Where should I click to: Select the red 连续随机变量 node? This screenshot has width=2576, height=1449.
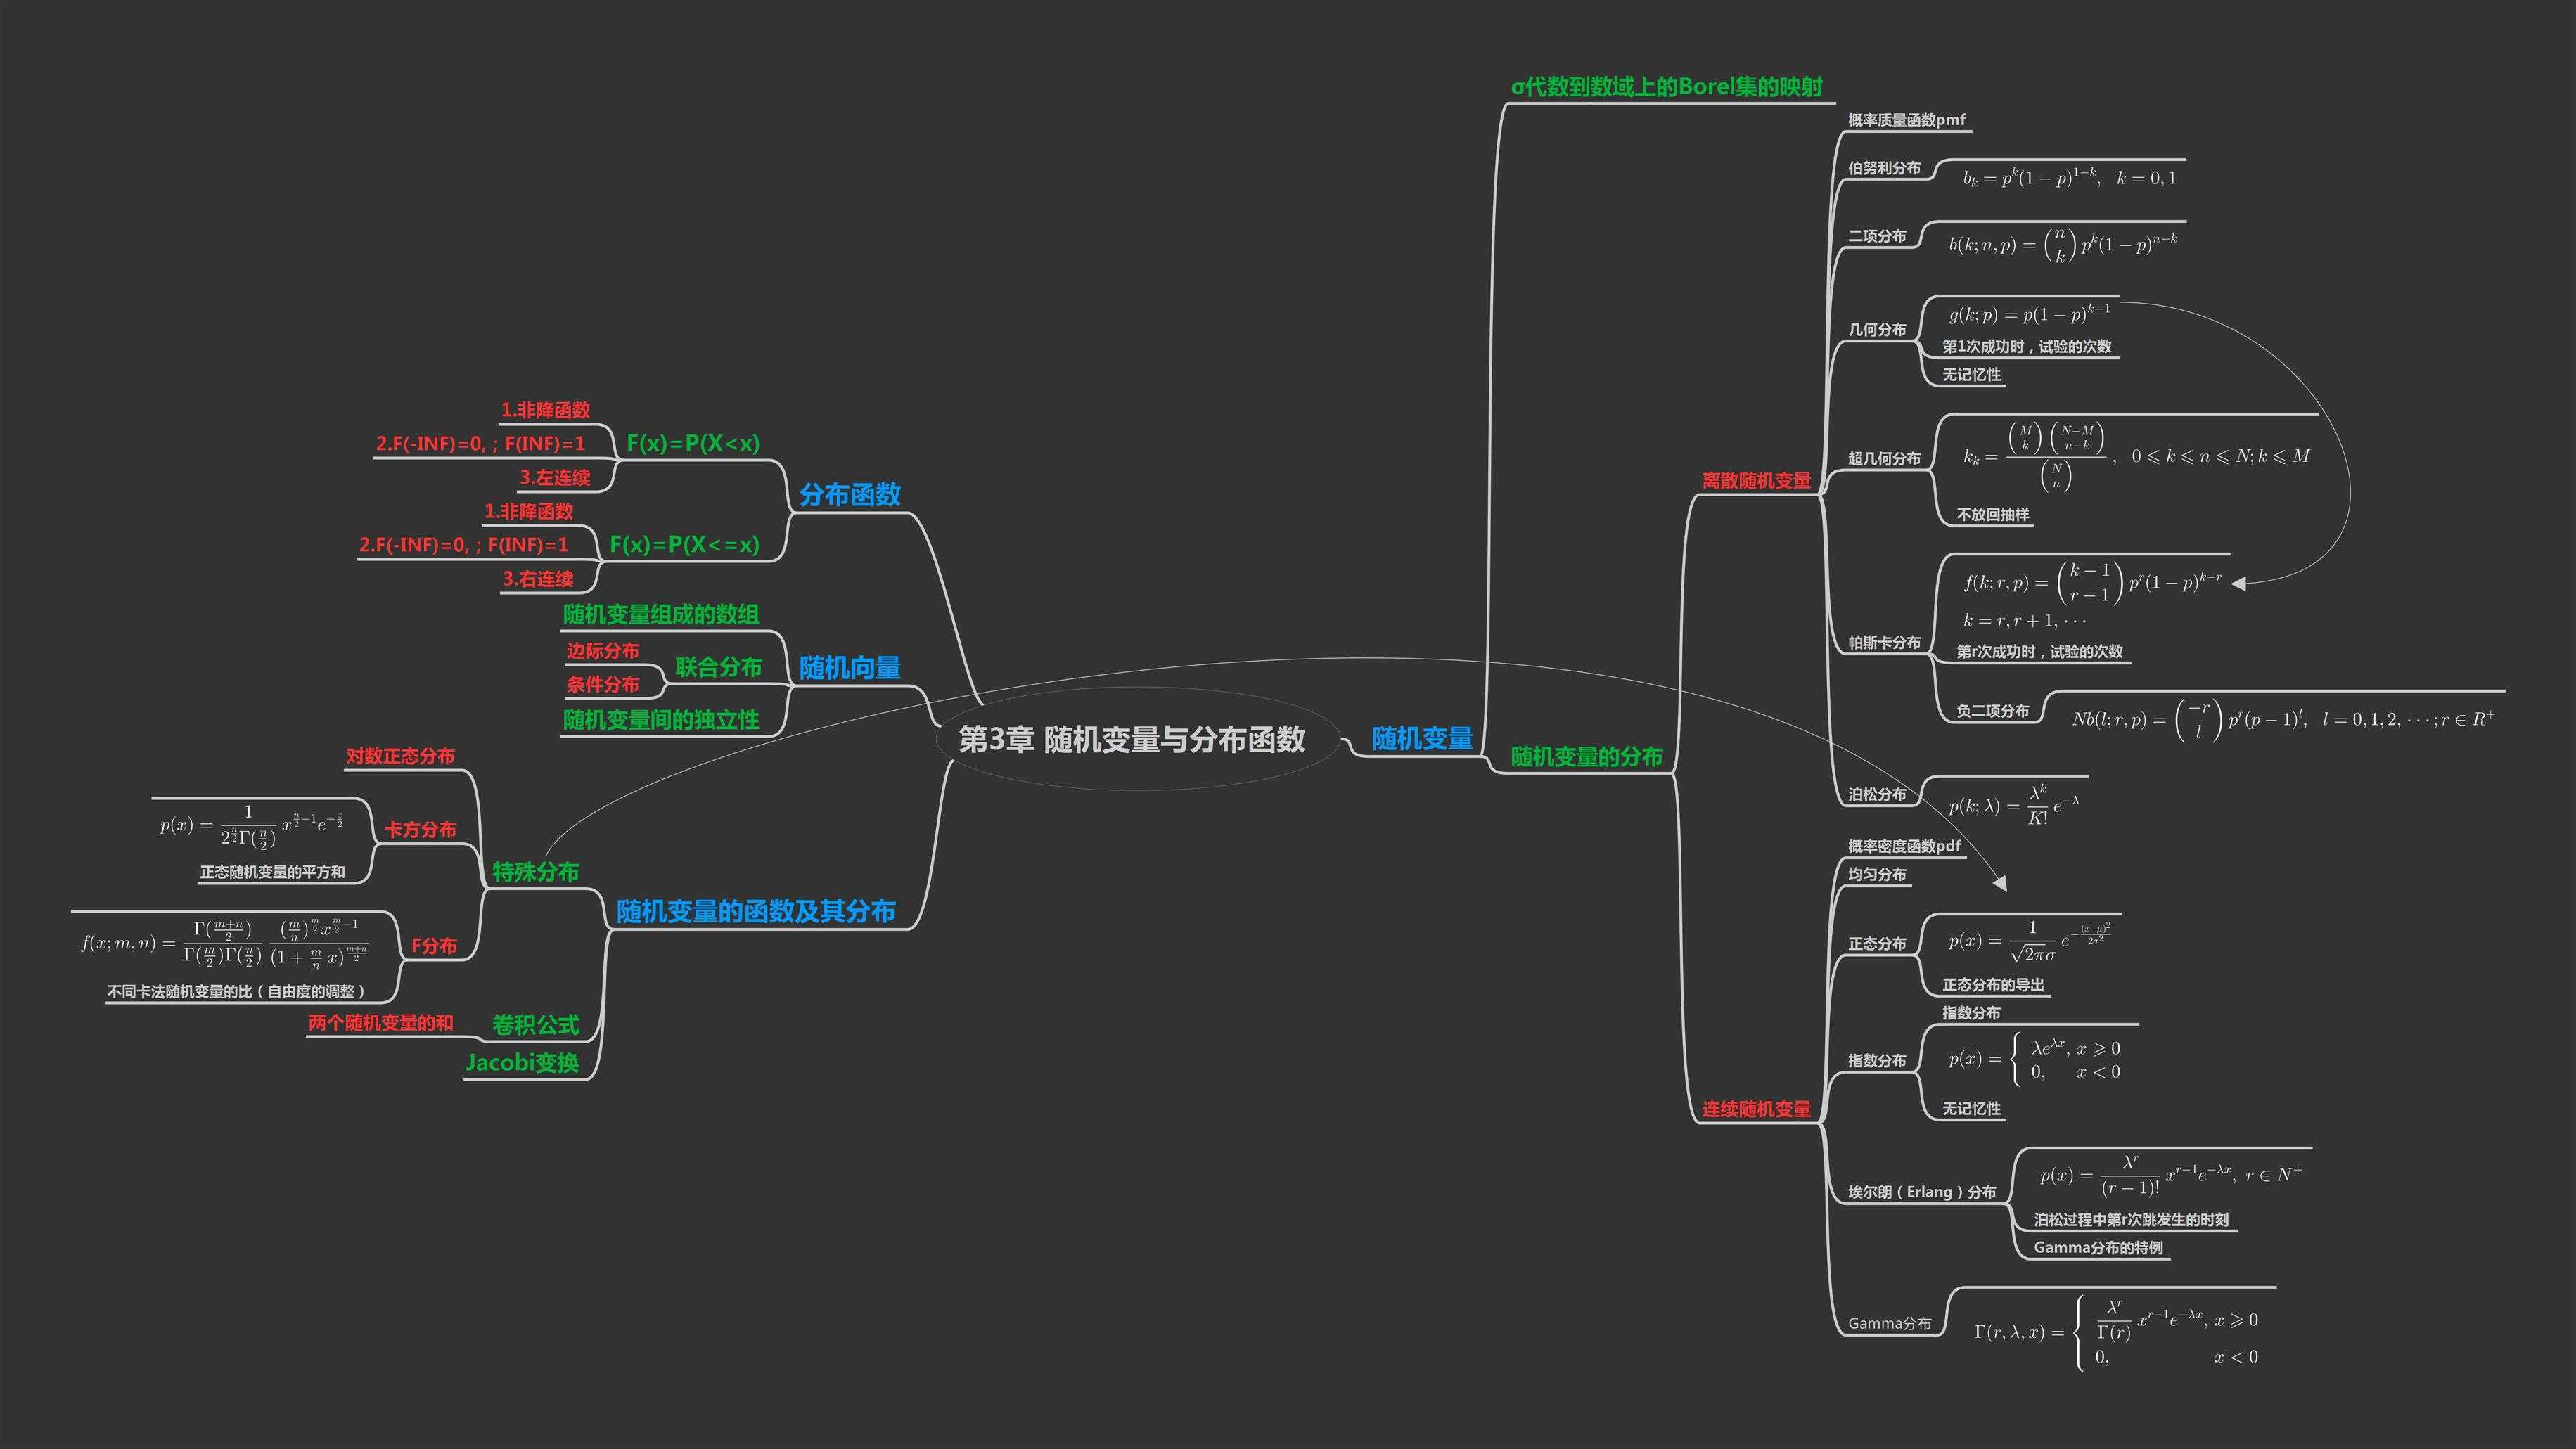coord(1756,1109)
